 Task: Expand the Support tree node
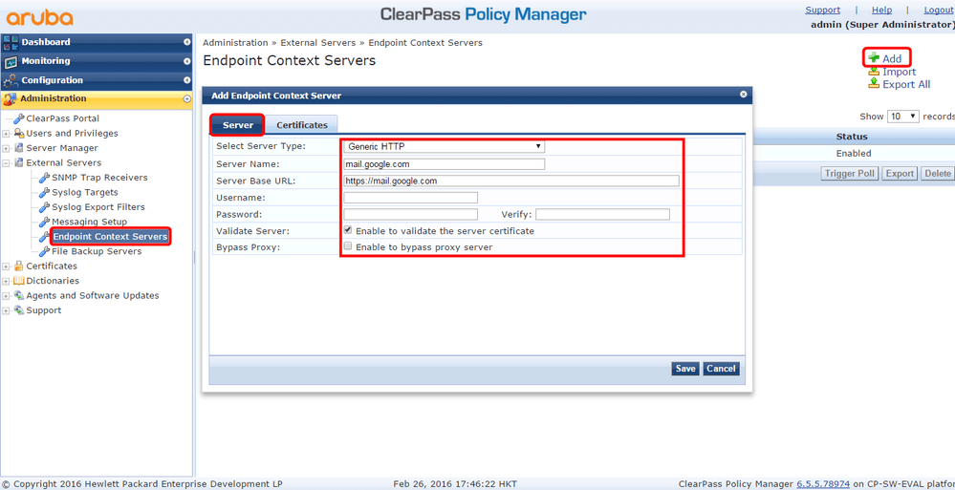[x=6, y=309]
